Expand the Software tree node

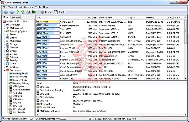pyautogui.click(x=4, y=58)
